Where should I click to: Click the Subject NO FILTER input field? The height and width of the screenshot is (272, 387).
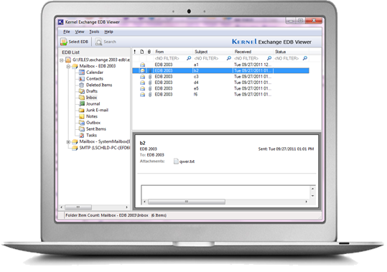tap(210, 58)
